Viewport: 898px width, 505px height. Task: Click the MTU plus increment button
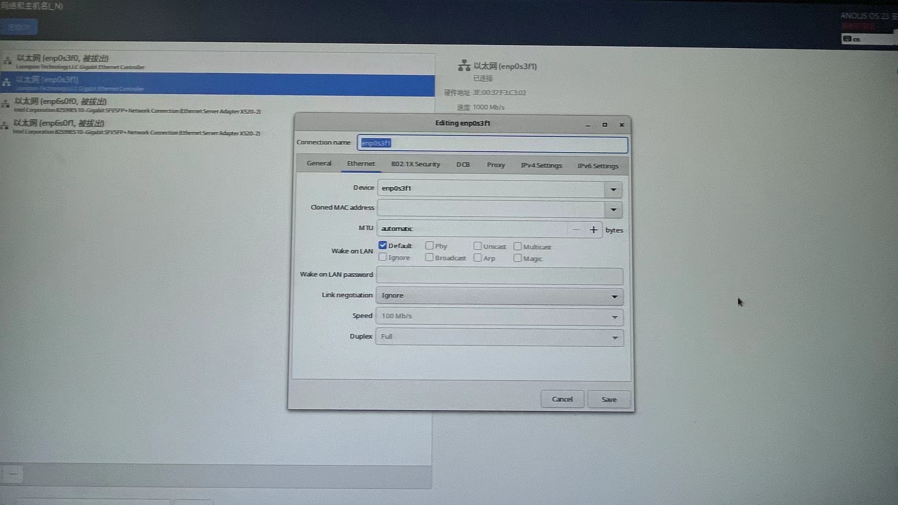coord(593,230)
